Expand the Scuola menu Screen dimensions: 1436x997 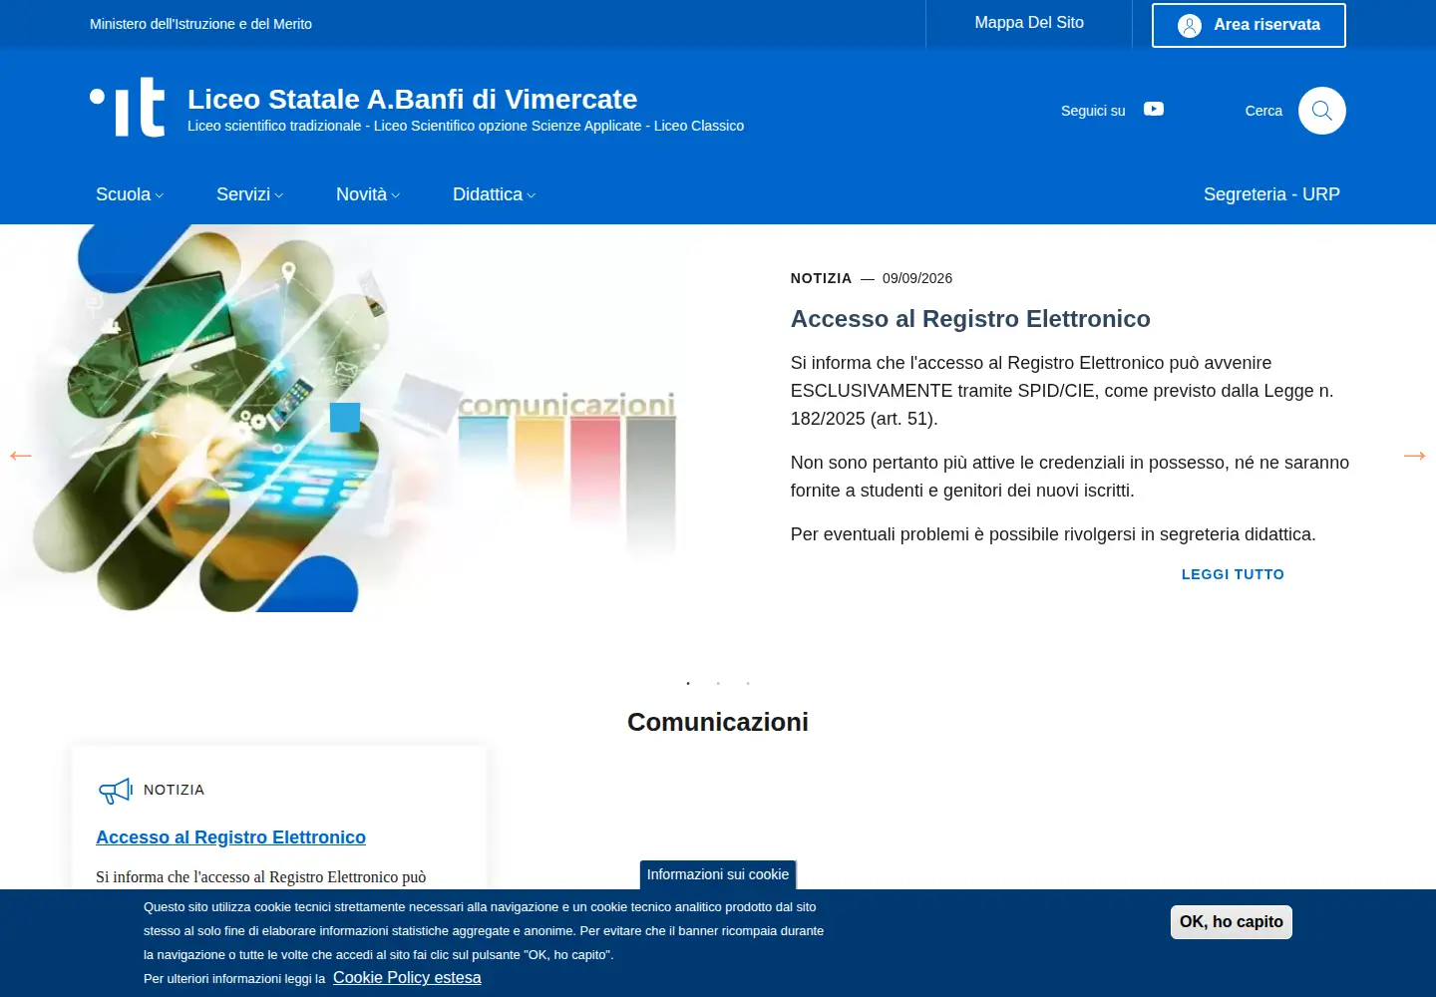point(130,194)
